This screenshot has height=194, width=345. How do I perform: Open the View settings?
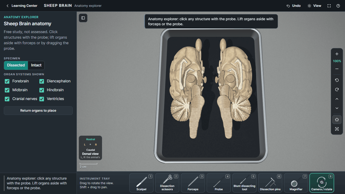(x=314, y=6)
